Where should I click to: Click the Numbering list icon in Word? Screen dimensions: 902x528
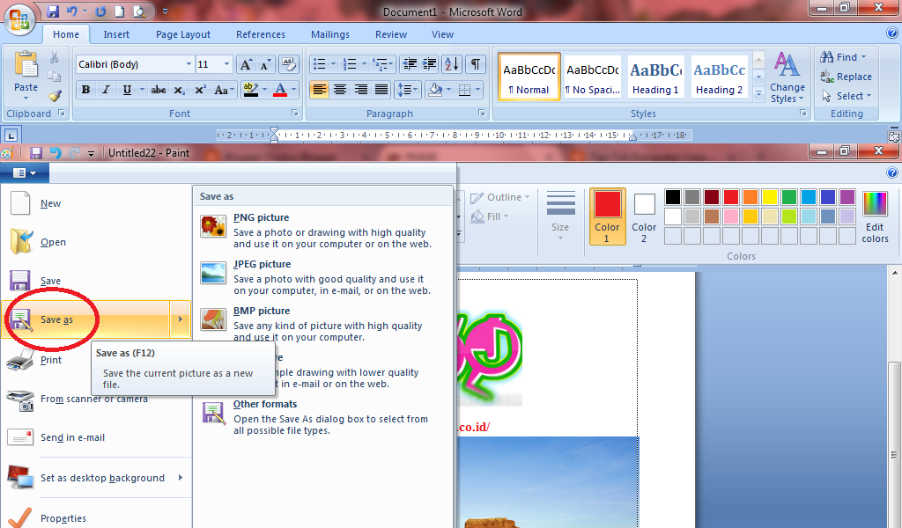pyautogui.click(x=350, y=63)
